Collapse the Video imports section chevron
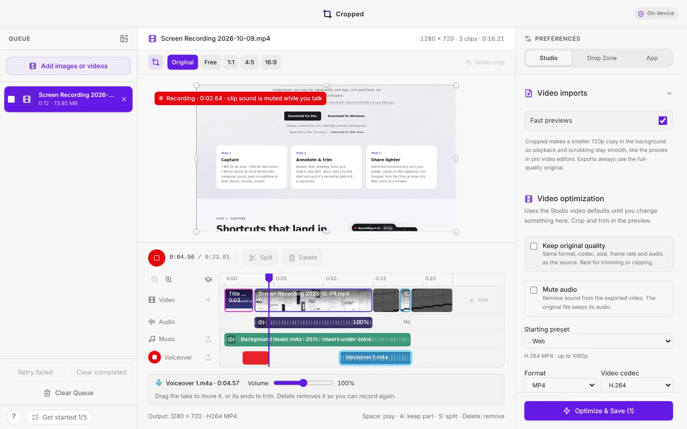 pyautogui.click(x=669, y=93)
